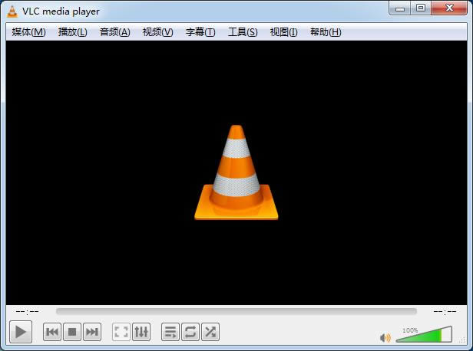
Task: Toggle loop repeat mode
Action: pos(190,332)
